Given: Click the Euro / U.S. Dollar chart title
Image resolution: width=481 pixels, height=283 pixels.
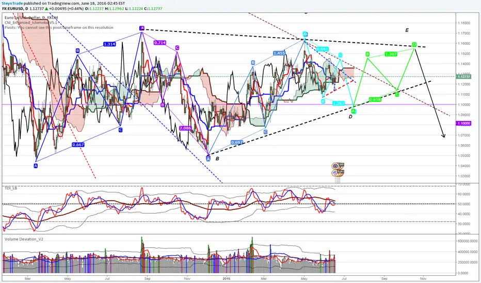Looking at the screenshot, I should coord(31,17).
